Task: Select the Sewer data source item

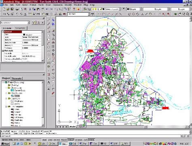Action: [x=17, y=96]
